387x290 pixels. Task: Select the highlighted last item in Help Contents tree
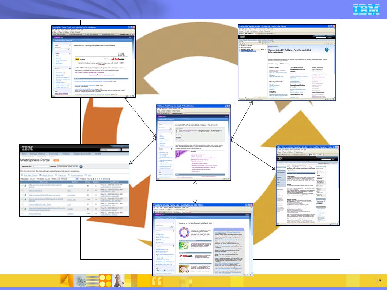[248, 51]
